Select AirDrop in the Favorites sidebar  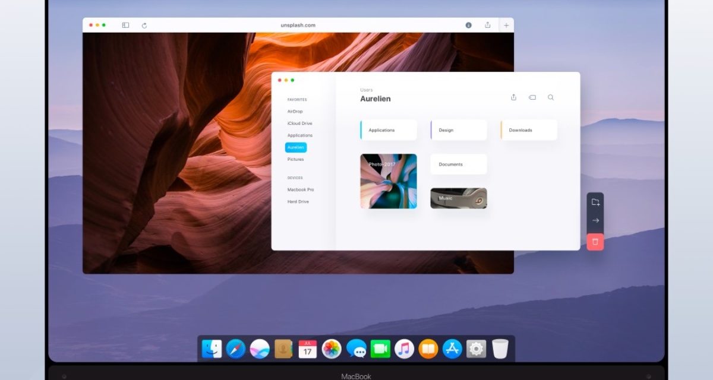click(x=295, y=112)
